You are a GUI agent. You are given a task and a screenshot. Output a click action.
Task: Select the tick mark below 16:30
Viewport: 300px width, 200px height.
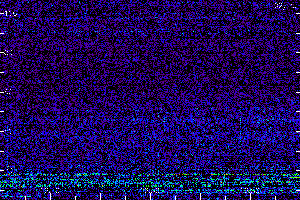point(150,197)
